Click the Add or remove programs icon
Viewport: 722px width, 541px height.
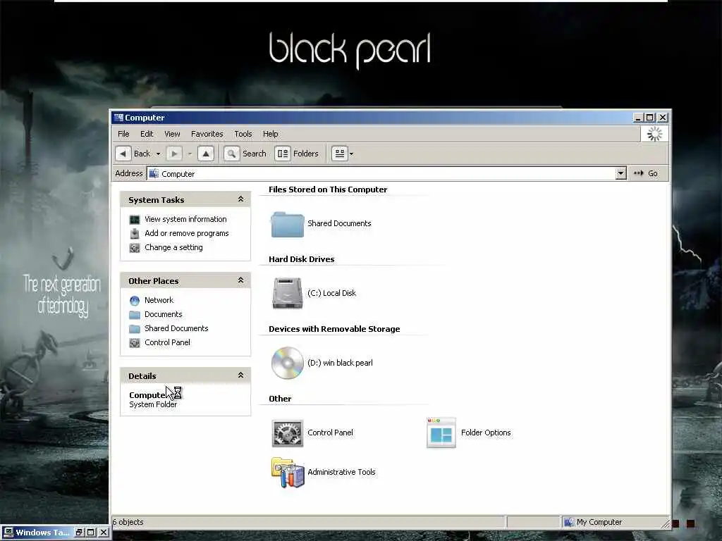click(135, 234)
